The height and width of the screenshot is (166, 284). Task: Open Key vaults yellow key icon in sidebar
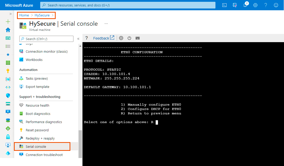click(8, 71)
